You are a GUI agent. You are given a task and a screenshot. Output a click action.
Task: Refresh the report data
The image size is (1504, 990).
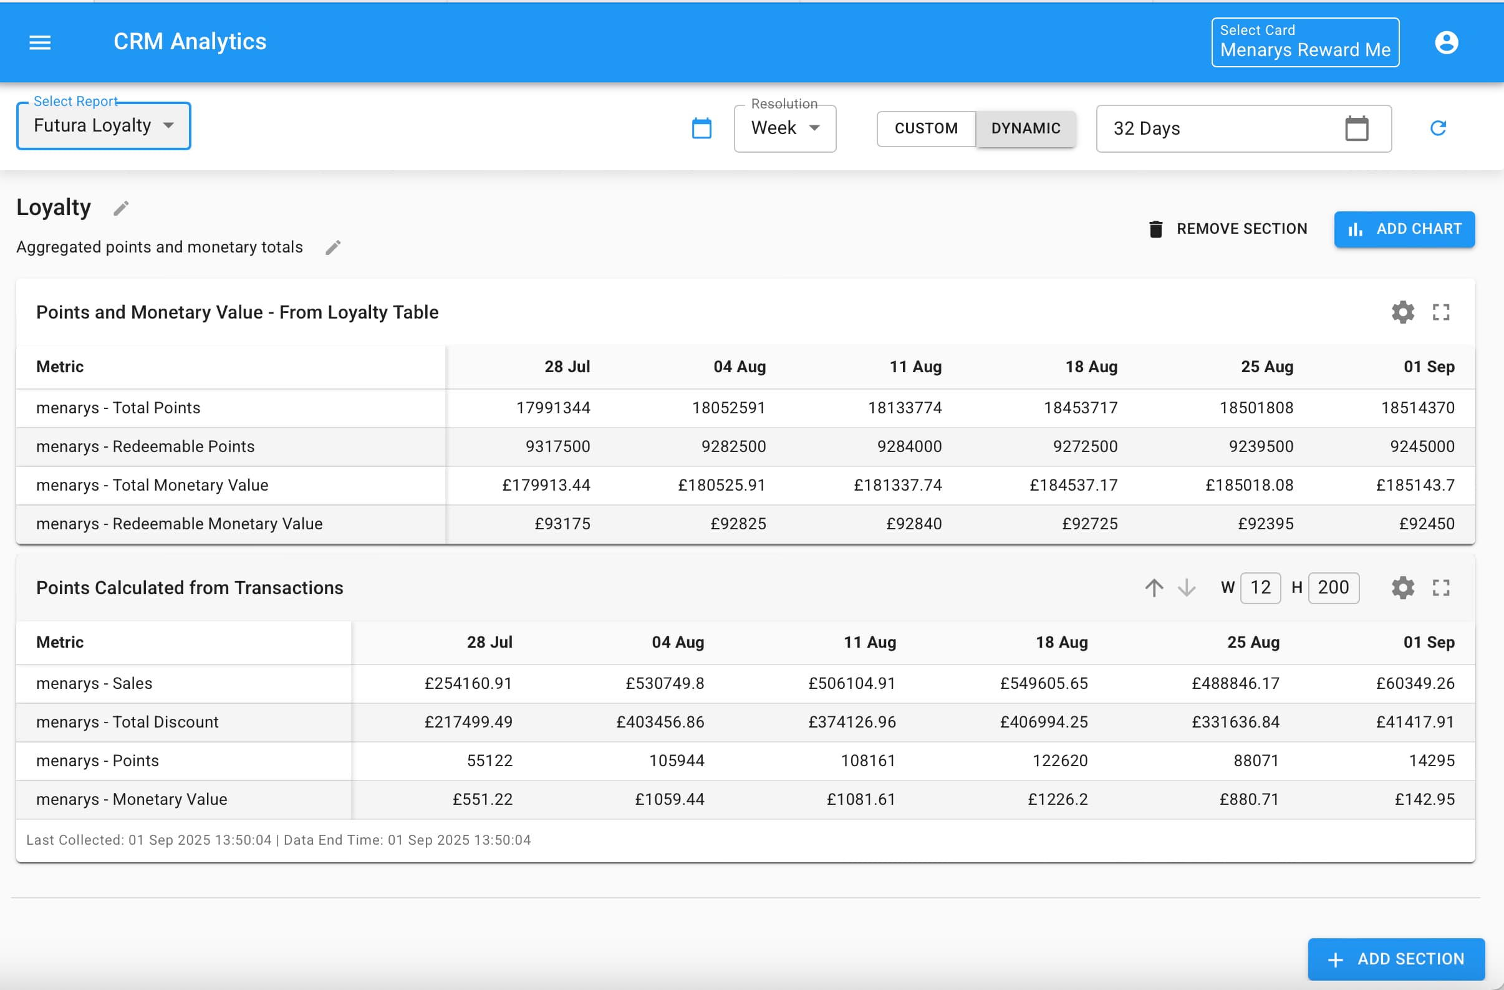[x=1439, y=128]
